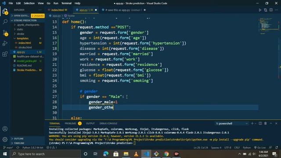Click the code minimap overview
Screen dimensions: 281x158
coord(268,26)
